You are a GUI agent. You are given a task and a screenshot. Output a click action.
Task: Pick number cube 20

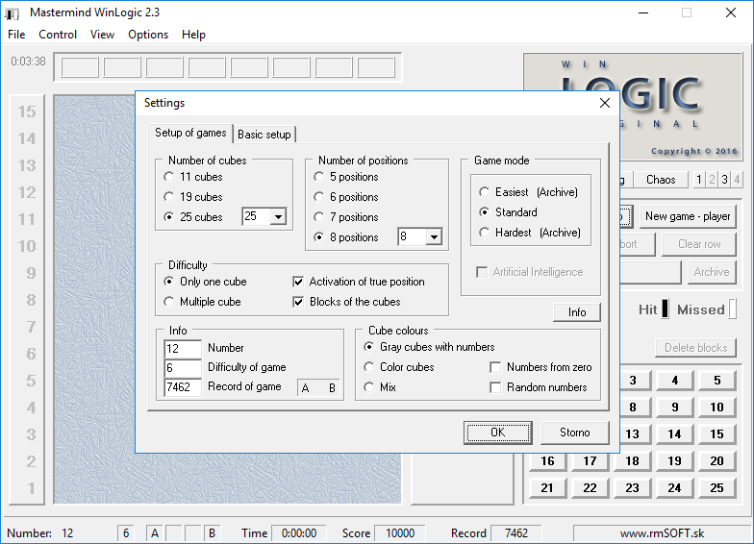click(717, 461)
